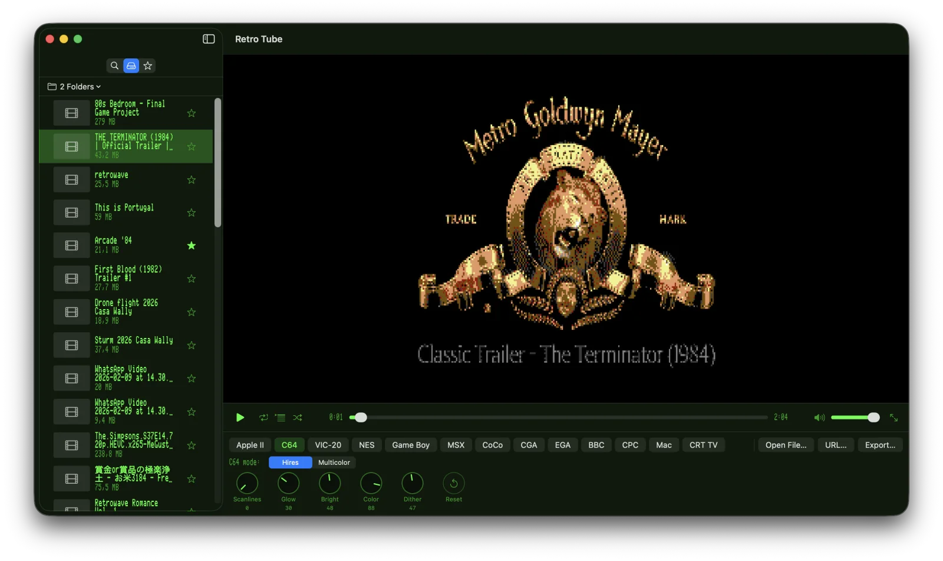943x561 pixels.
Task: Select 'Drone flight 2026 Casa Wally' entry
Action: pyautogui.click(x=126, y=311)
